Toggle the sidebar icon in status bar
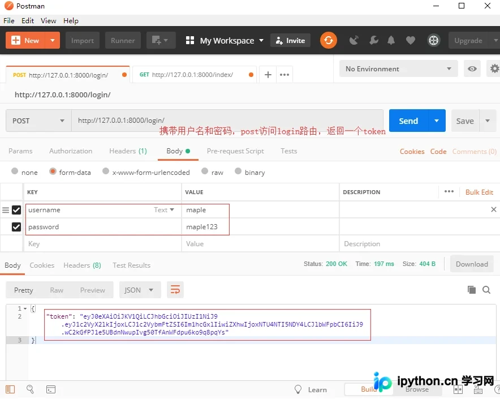The width and height of the screenshot is (500, 399). coord(10,389)
